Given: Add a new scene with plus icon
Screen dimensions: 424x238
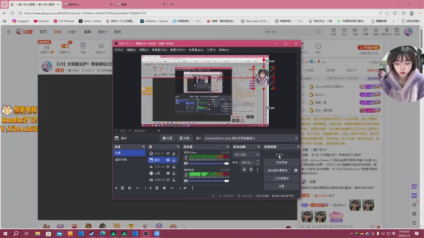Looking at the screenshot, I should [x=116, y=188].
